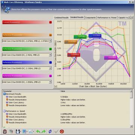Click the Performance vs. Speed clock icon

click(x=4, y=111)
